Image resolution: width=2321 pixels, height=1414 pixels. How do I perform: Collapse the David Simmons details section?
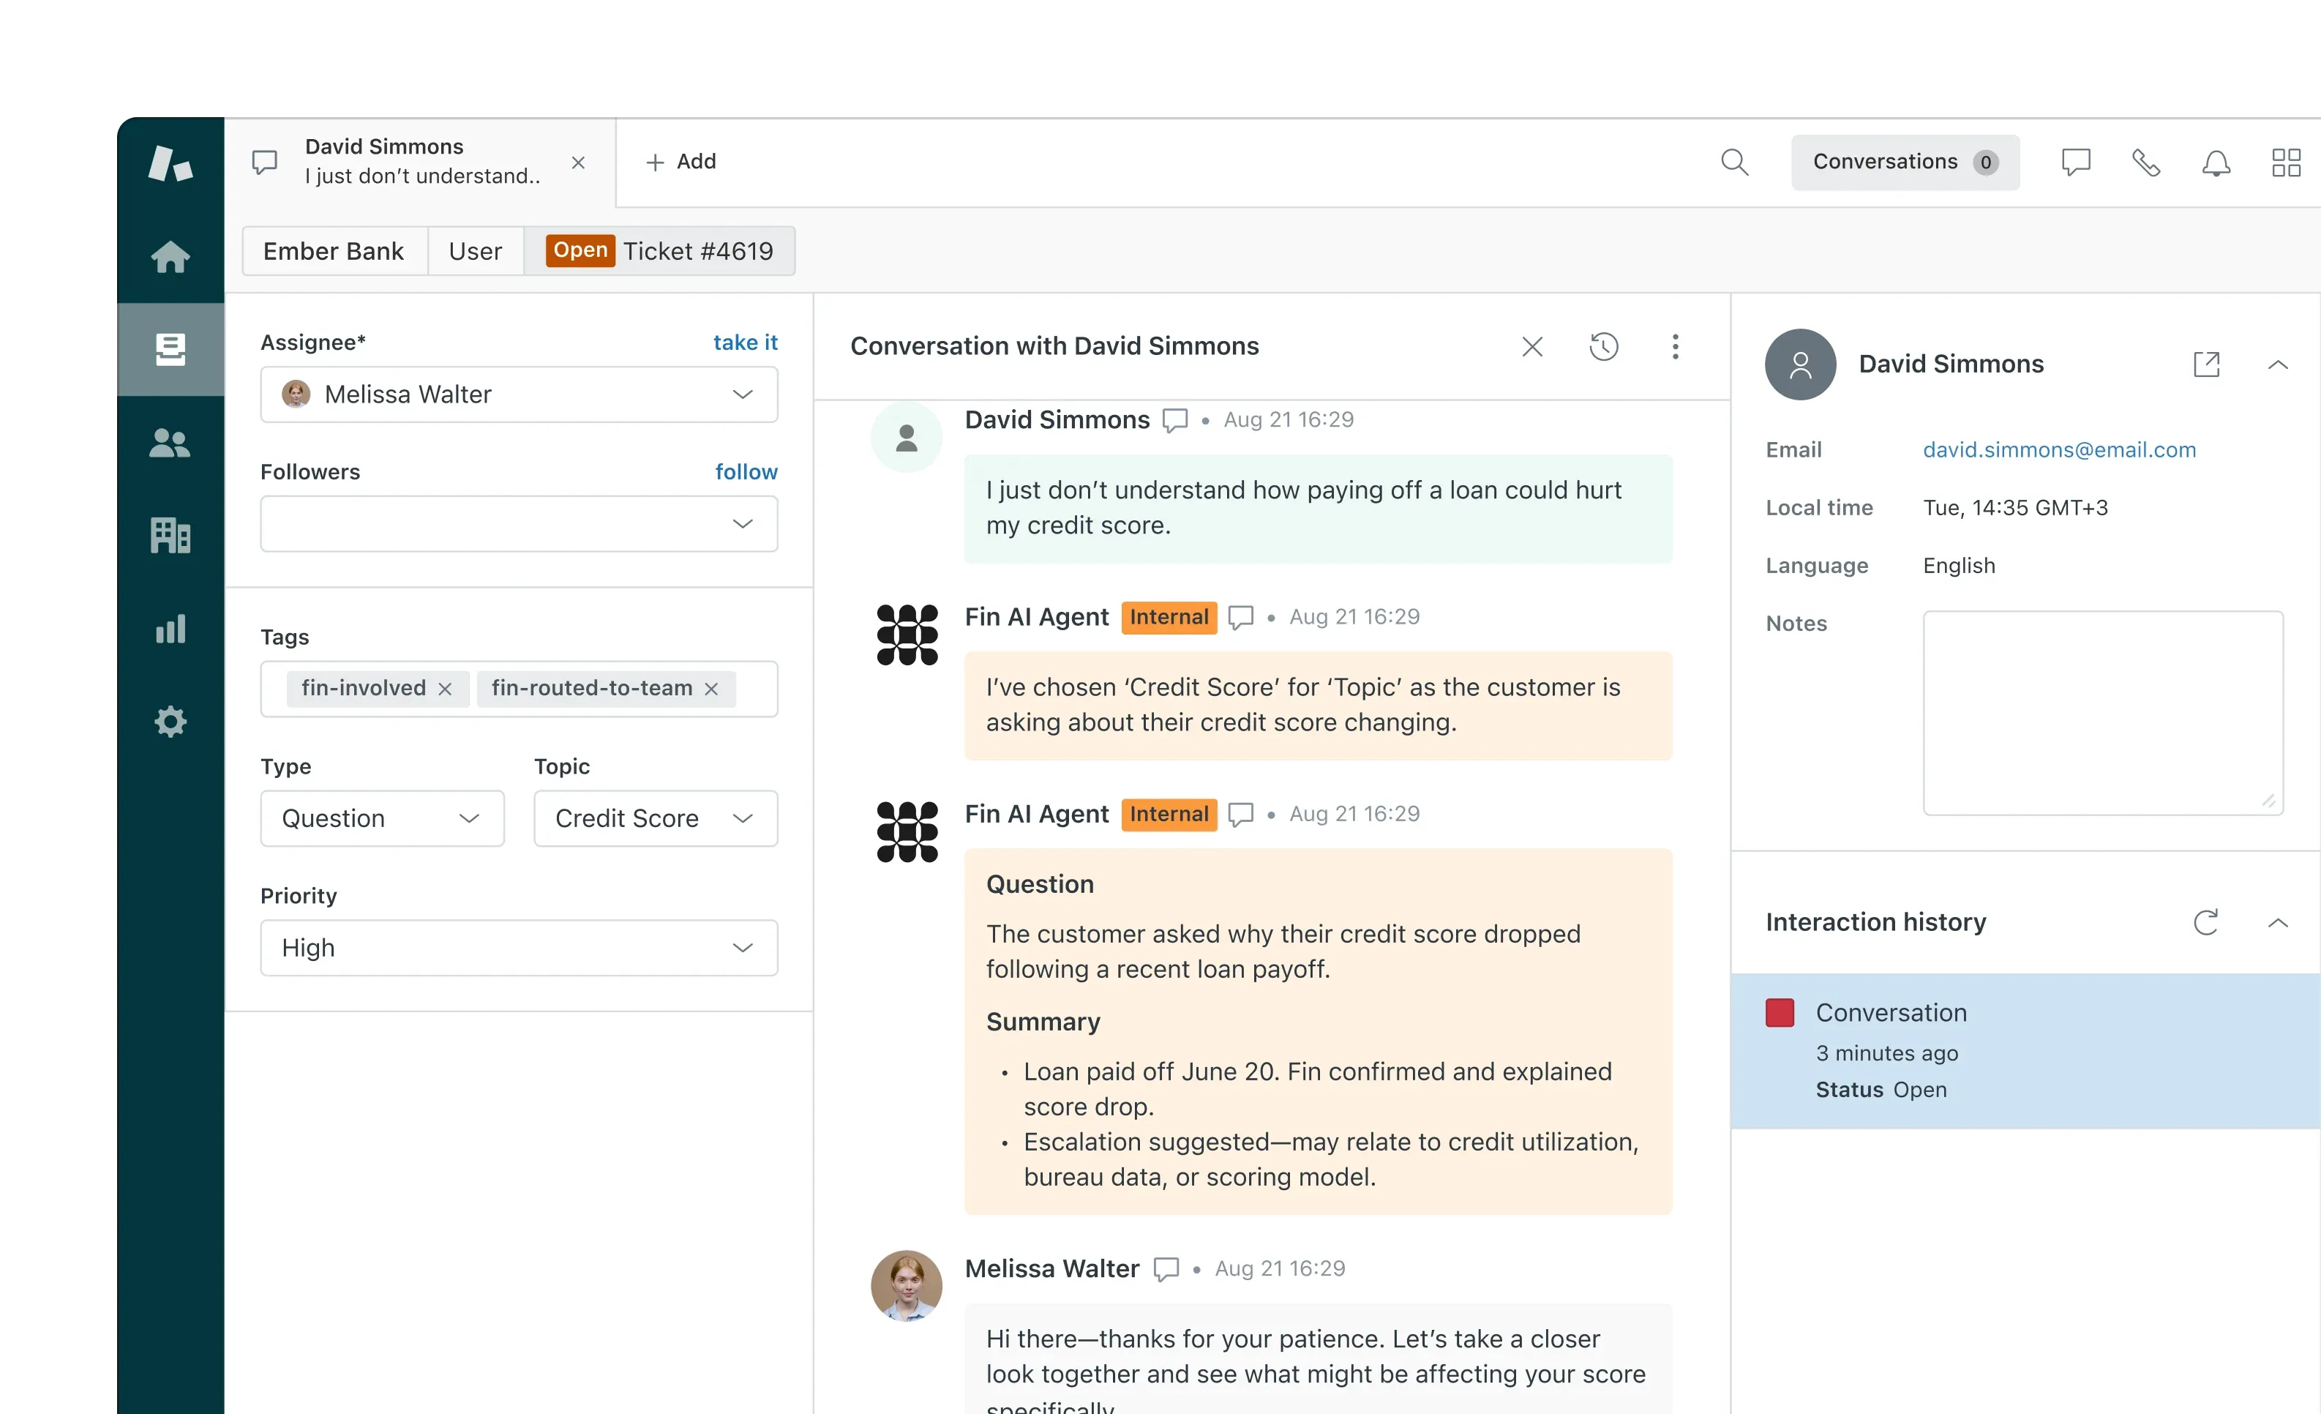(2278, 364)
